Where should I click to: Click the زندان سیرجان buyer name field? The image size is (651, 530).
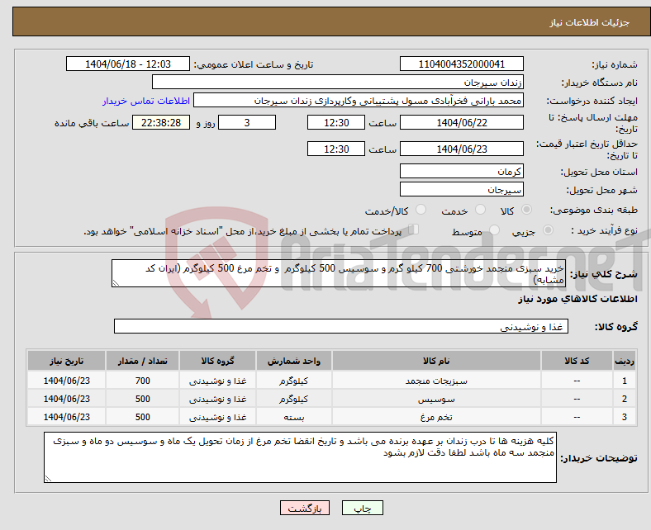click(x=338, y=83)
